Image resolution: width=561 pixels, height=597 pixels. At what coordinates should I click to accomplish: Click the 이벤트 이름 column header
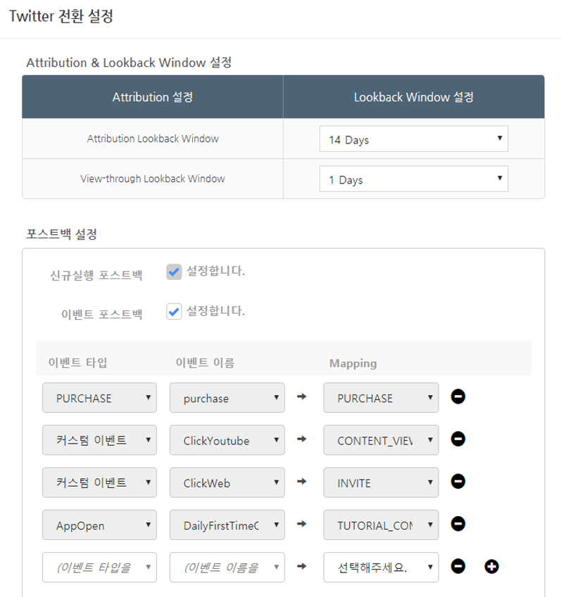(205, 362)
